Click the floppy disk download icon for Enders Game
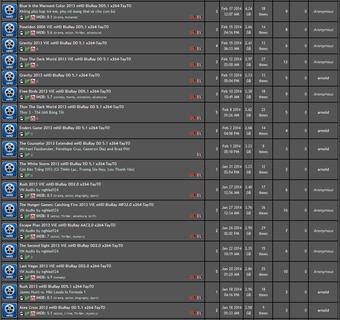The width and height of the screenshot is (340, 320). pyautogui.click(x=21, y=134)
